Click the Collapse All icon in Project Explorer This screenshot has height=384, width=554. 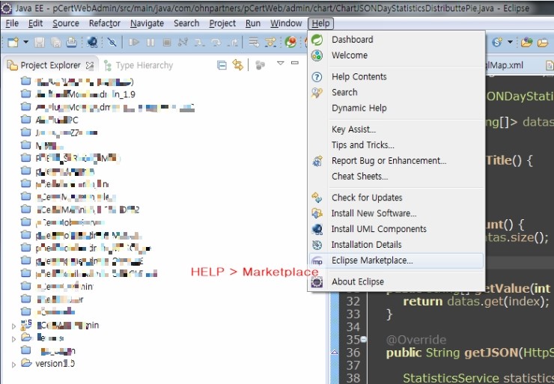click(222, 65)
